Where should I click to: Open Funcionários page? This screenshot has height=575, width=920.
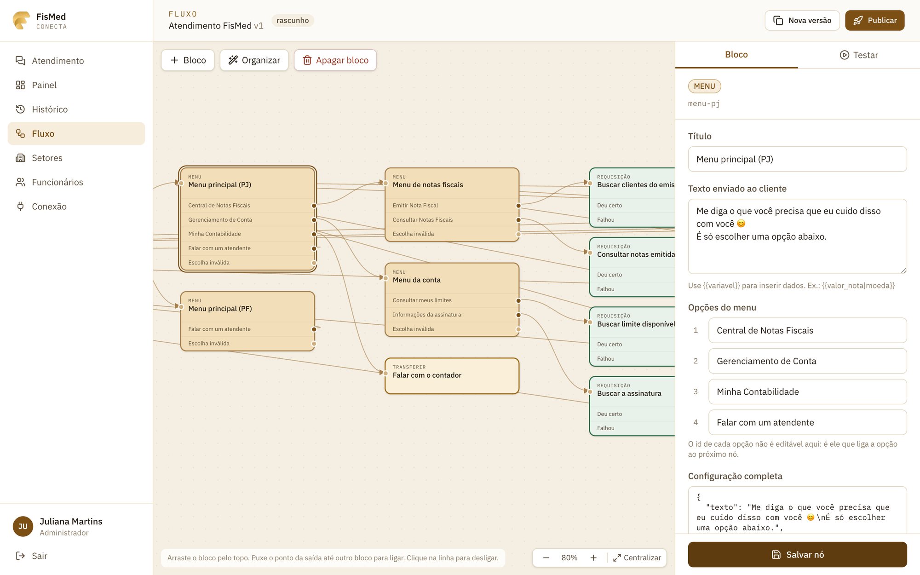coord(76,182)
